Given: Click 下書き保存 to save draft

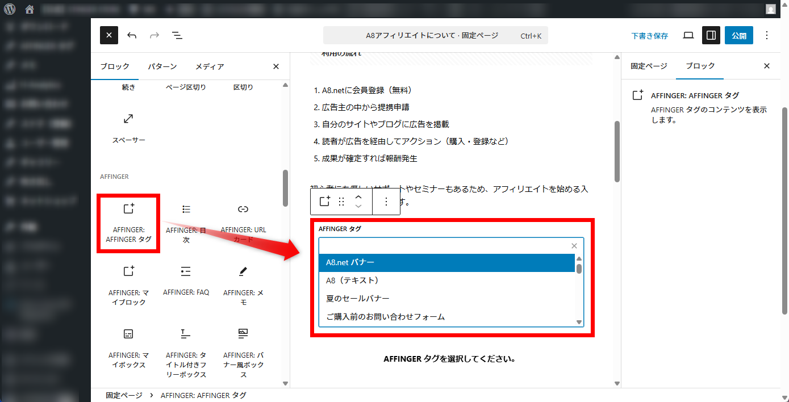Looking at the screenshot, I should pos(650,35).
